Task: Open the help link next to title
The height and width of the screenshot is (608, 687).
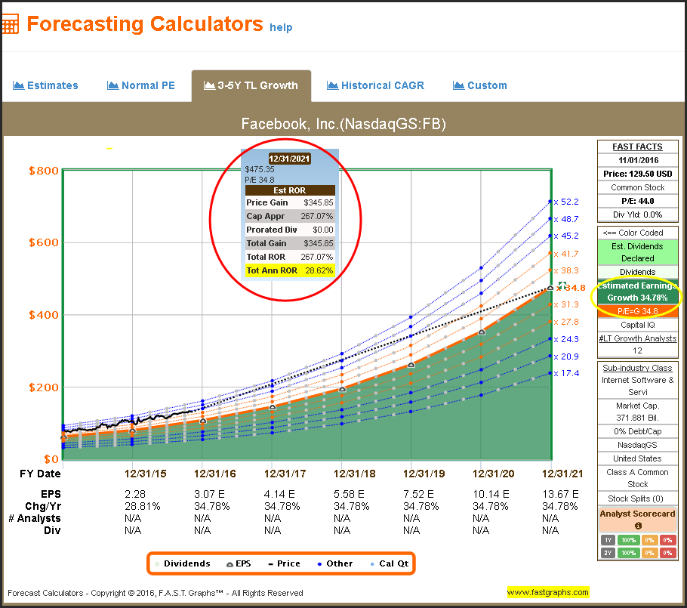Action: coord(280,27)
